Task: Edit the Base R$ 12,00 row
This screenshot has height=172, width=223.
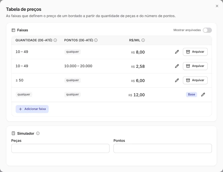Action: pyautogui.click(x=203, y=95)
